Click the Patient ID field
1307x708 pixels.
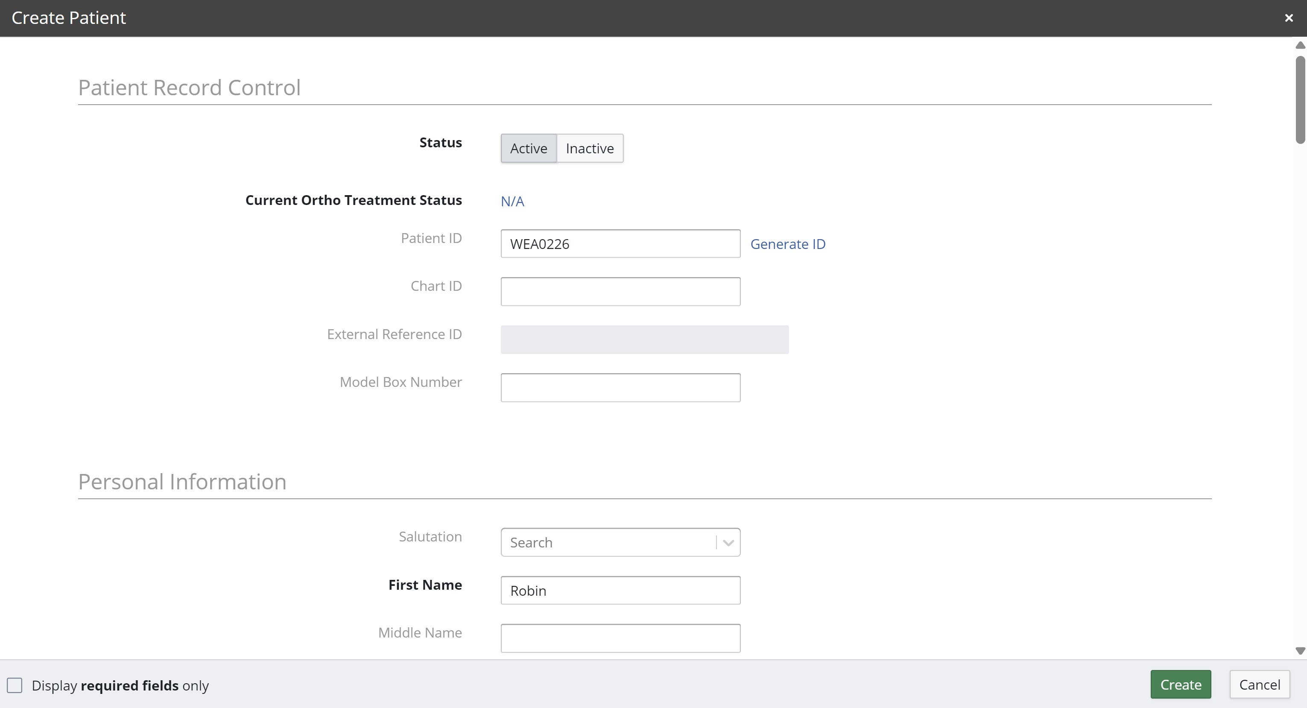tap(620, 244)
